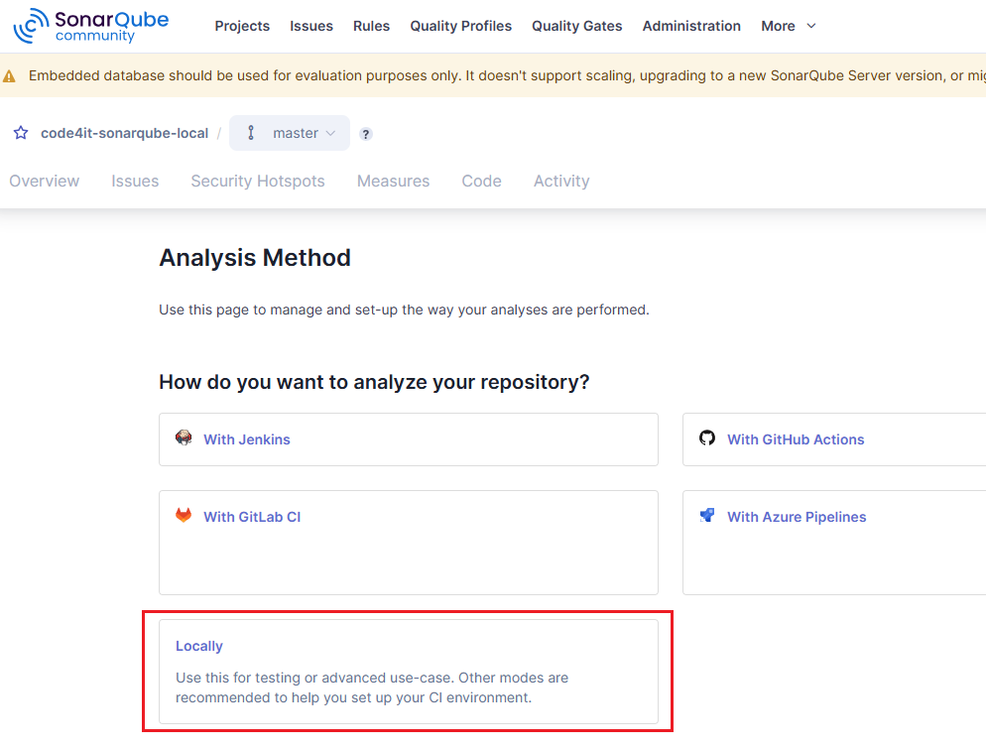Switch to the Overview tab
986x748 pixels.
[44, 182]
